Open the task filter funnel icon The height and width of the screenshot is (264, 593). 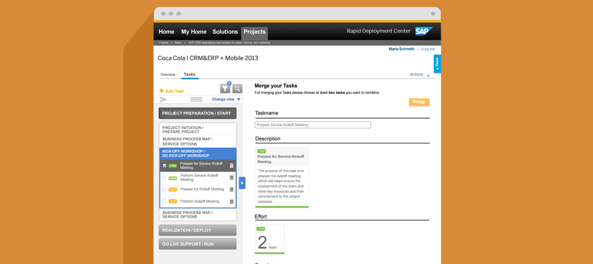pos(225,89)
